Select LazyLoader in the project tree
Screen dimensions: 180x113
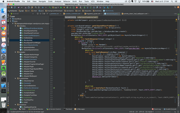pyautogui.click(x=28, y=98)
